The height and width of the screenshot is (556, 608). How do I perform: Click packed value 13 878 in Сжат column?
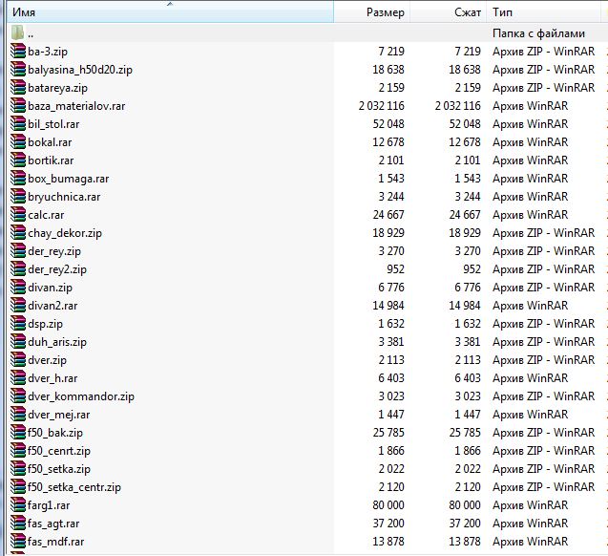coord(465,542)
